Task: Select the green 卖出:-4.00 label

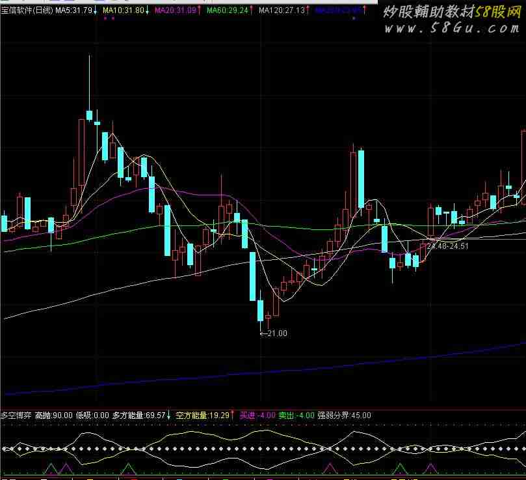Action: click(296, 415)
